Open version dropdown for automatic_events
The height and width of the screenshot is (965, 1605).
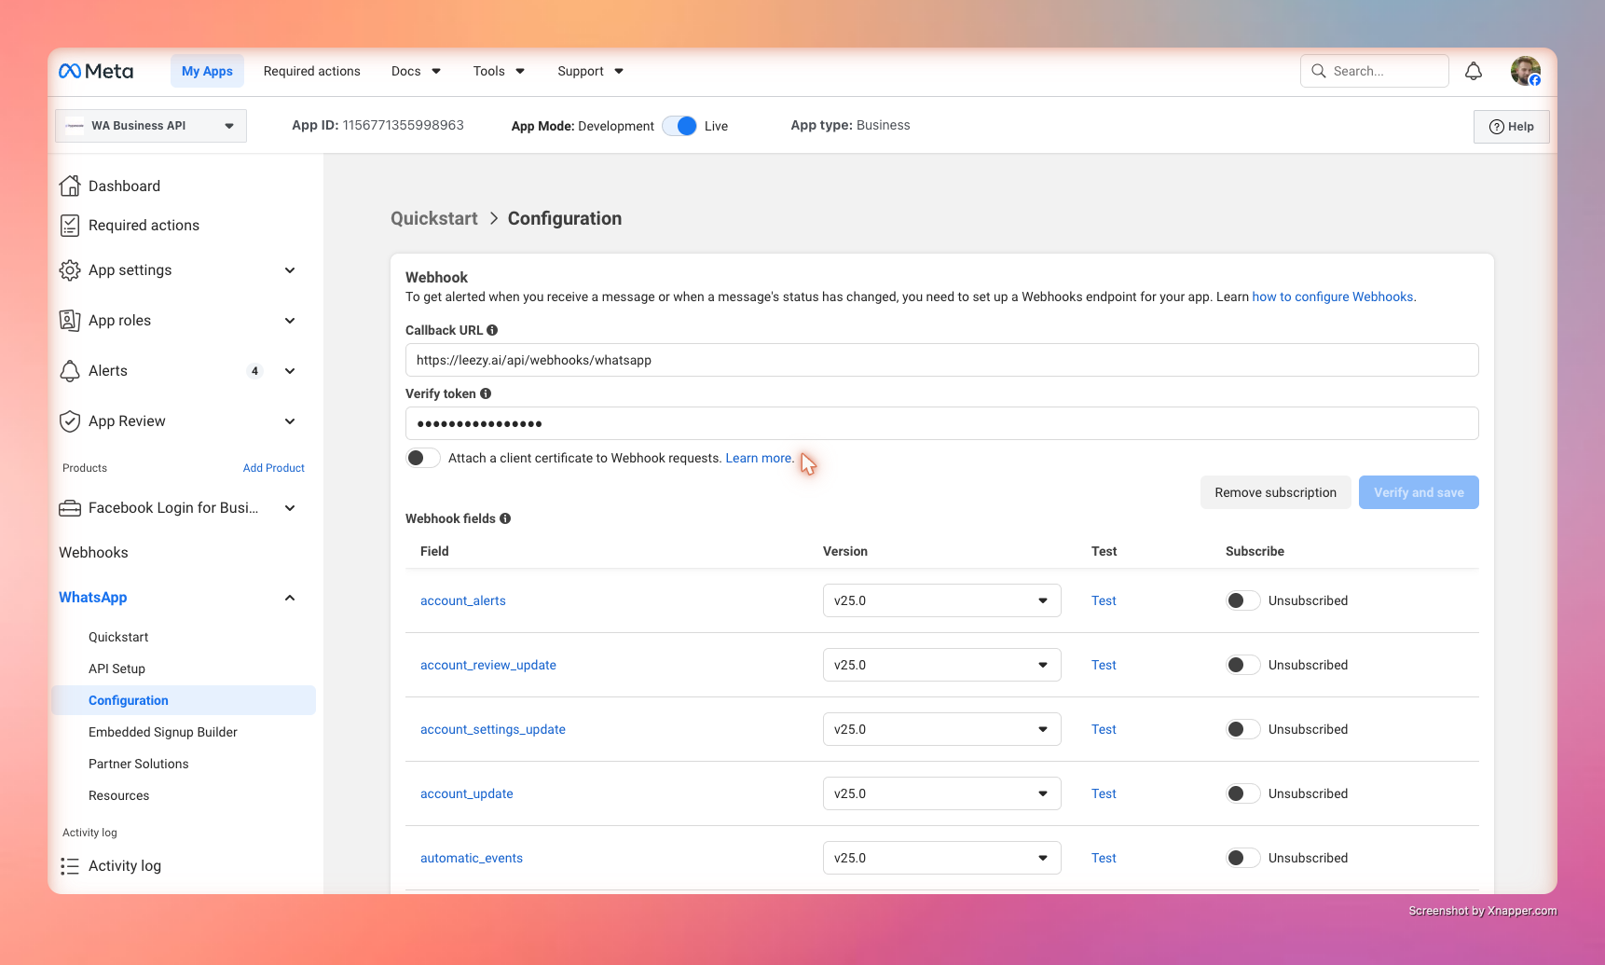click(x=941, y=858)
